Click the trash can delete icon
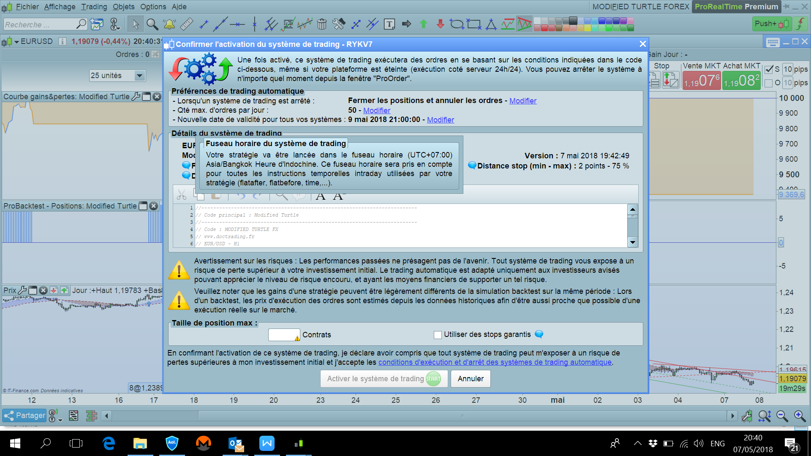This screenshot has height=456, width=811. [322, 24]
